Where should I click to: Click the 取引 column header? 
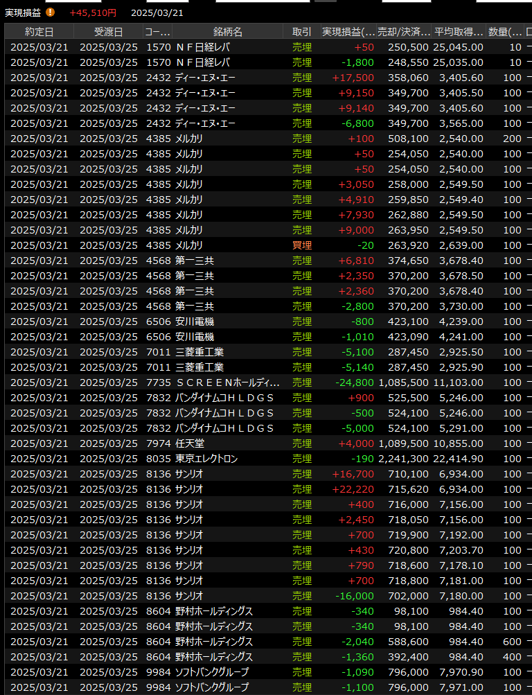tap(302, 32)
